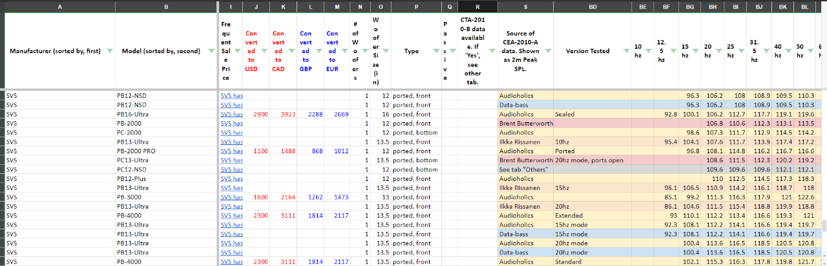The image size is (827, 266).
Task: Select the PC12-NSD model cell
Action: click(x=167, y=169)
